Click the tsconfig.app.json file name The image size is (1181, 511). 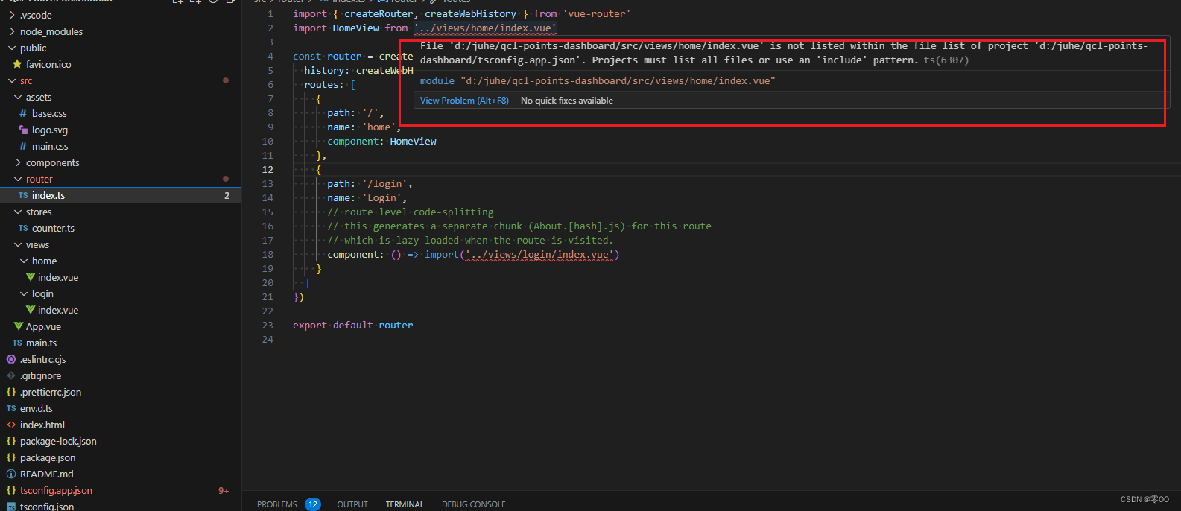click(56, 490)
